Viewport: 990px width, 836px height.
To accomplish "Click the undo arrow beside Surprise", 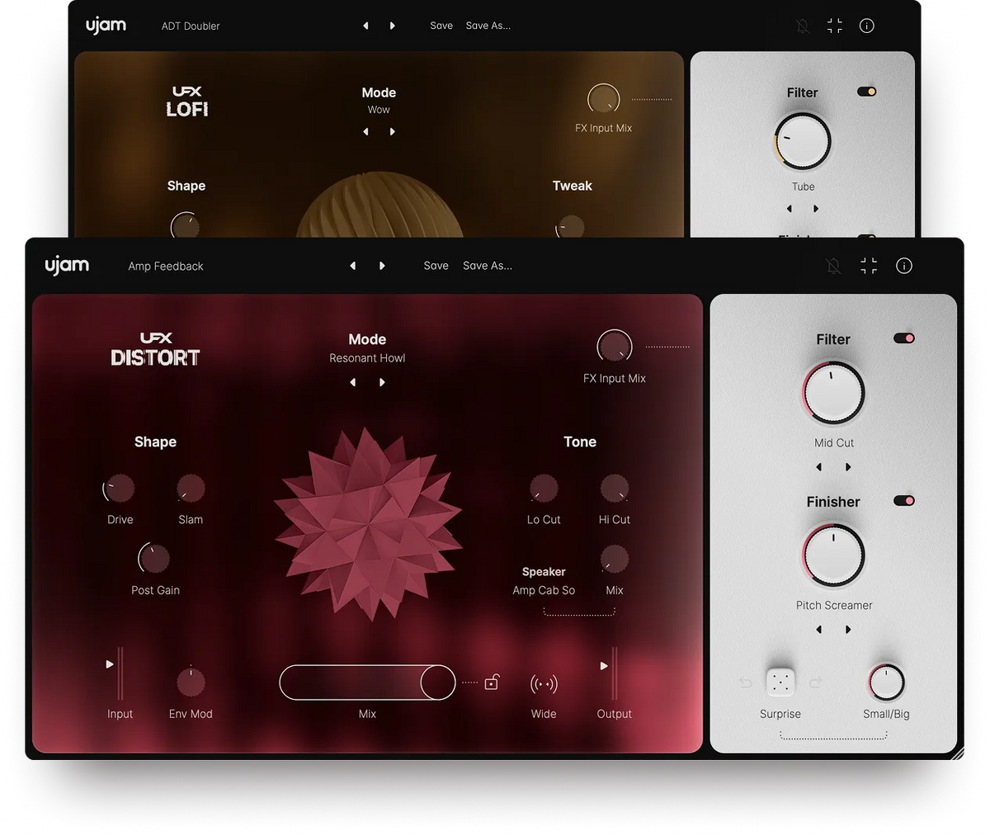I will click(x=745, y=682).
